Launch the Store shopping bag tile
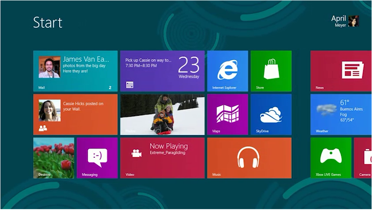This screenshot has width=372, height=210. [271, 70]
